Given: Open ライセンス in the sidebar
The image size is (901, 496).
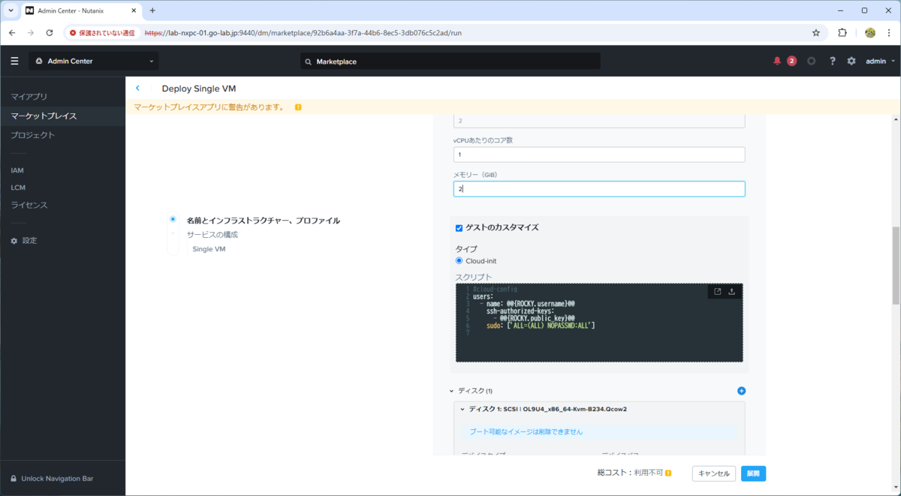Looking at the screenshot, I should tap(29, 205).
